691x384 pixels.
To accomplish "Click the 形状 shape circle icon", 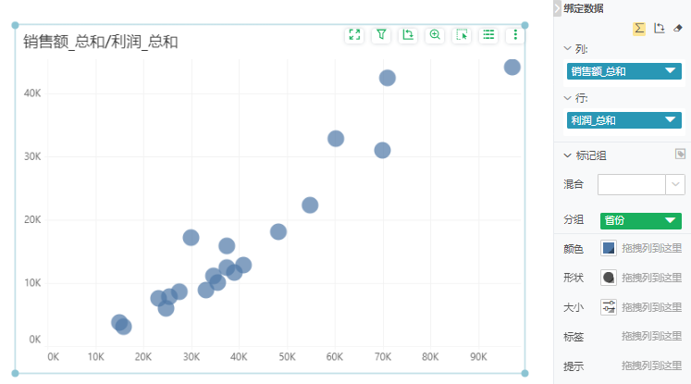I will (x=608, y=278).
